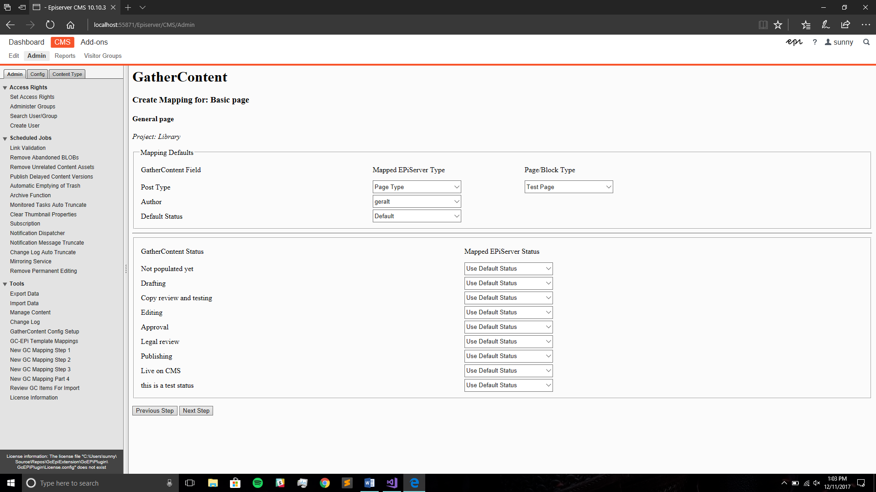Open Set Access Rights link
This screenshot has height=492, width=876.
pos(32,97)
